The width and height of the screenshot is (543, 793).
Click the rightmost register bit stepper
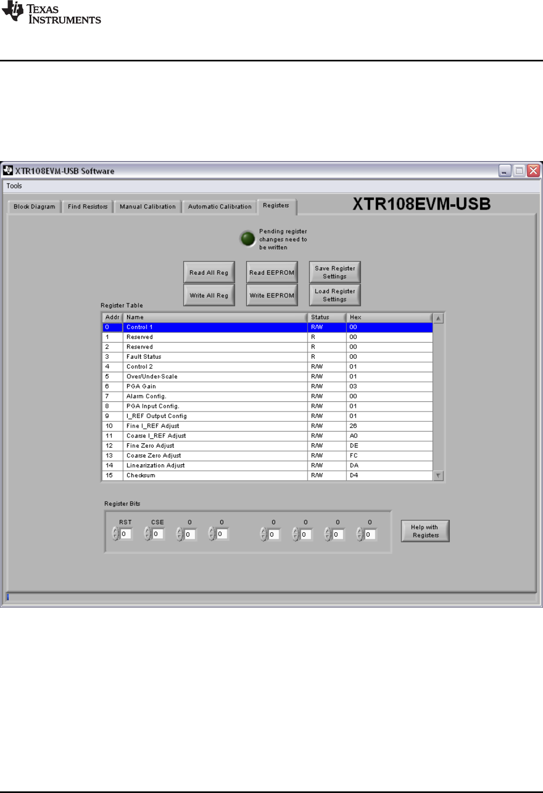point(360,534)
